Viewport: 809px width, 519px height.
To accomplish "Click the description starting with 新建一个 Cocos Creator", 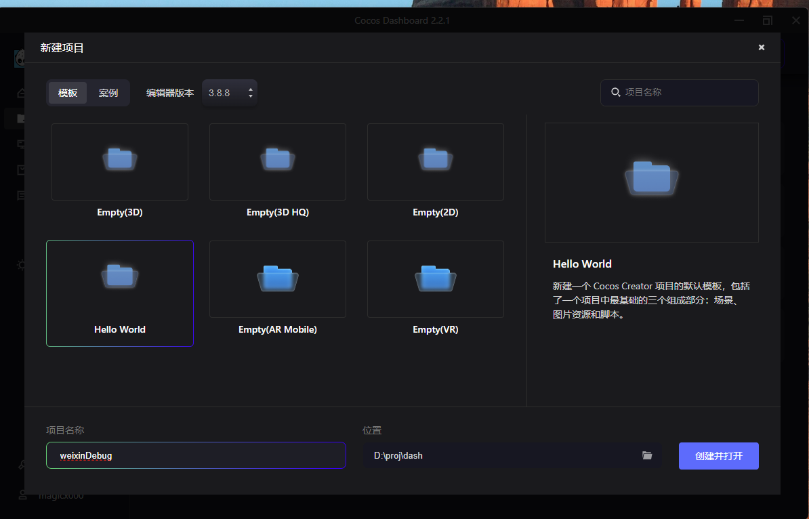I will [652, 300].
